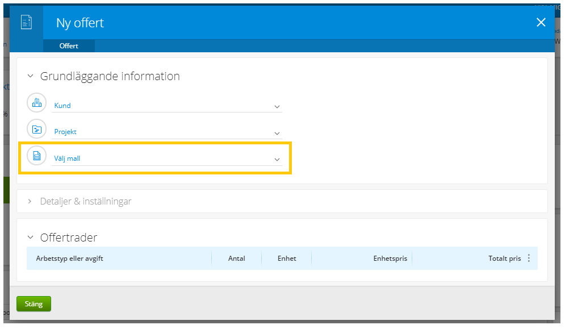Click the Antal column header
This screenshot has height=329, width=565.
(x=236, y=259)
